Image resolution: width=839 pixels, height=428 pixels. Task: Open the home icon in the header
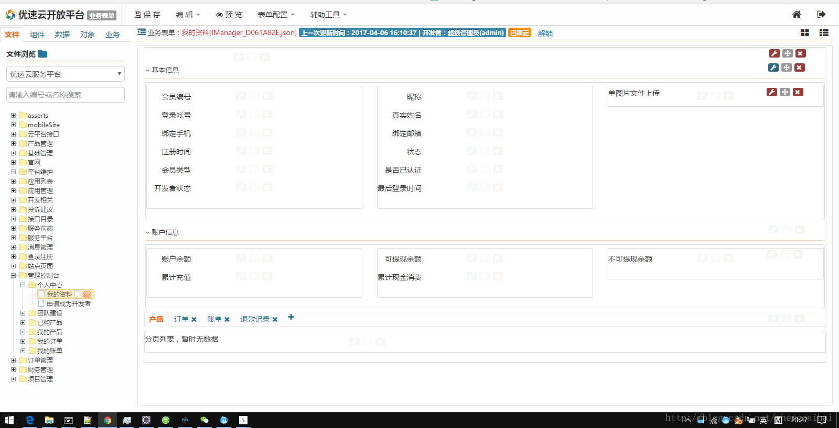tap(797, 15)
